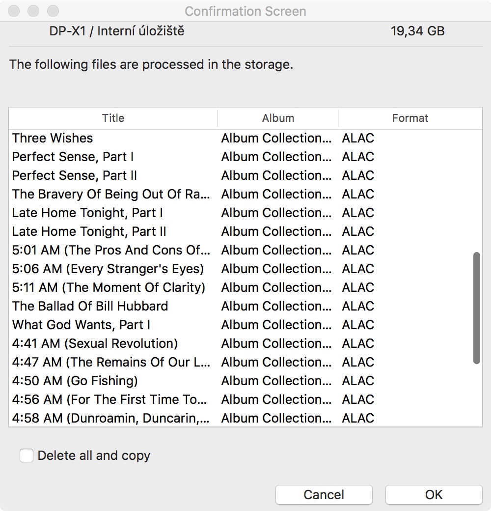Select 4:50 AM (Go Fishing) track
This screenshot has height=511, width=491.
(75, 381)
